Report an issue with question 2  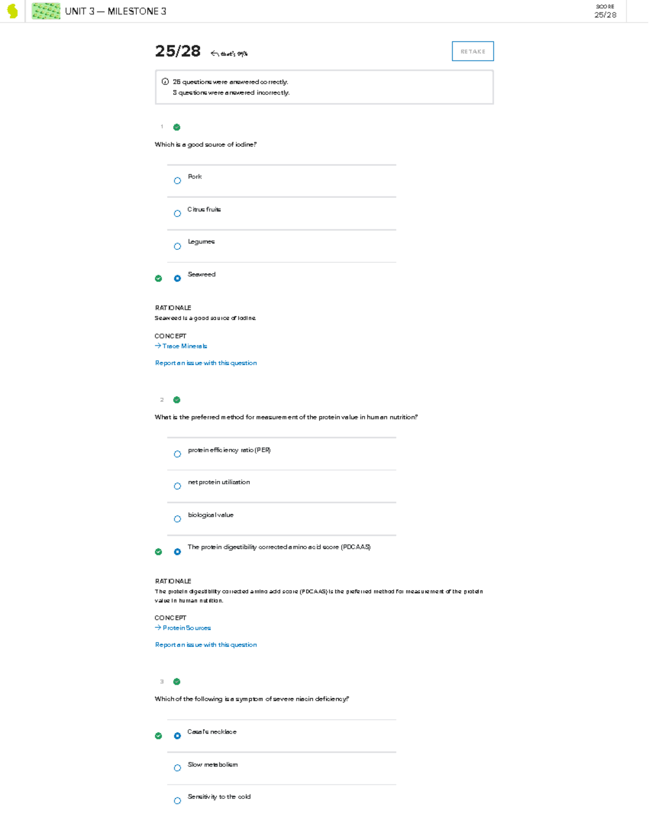coord(206,645)
